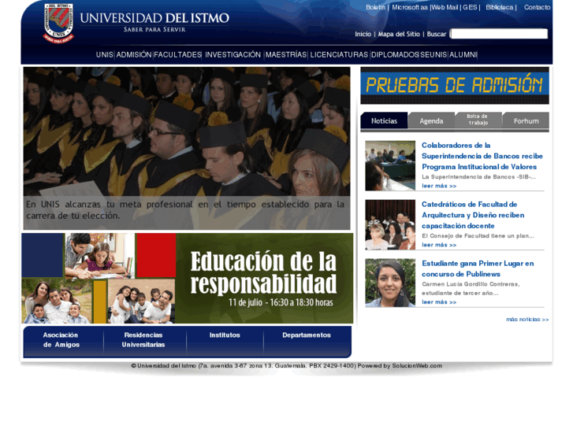Open the DIPLOMADOS menu
Viewport: 573px width, 429px height.
click(x=395, y=55)
